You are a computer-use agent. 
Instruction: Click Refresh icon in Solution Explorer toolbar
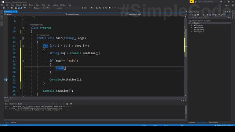pyautogui.click(x=210, y=15)
